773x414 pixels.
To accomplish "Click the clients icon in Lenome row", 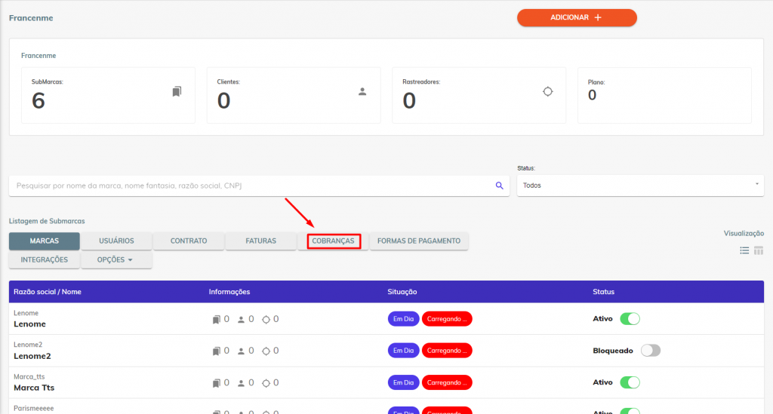I will [241, 320].
